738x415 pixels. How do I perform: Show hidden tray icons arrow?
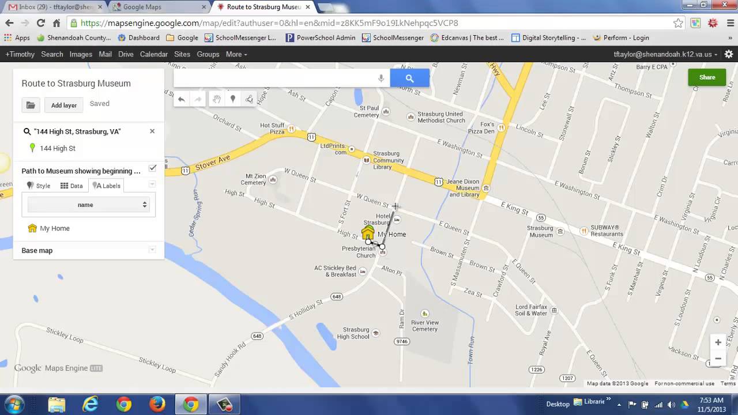(619, 404)
